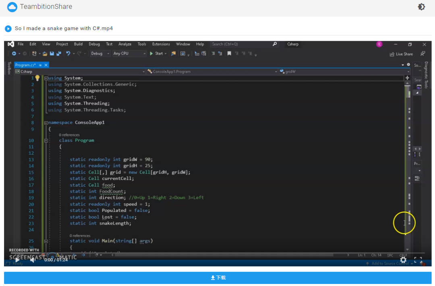Image resolution: width=435 pixels, height=286 pixels.
Task: Collapse the namespace ConsoleApp1 block
Action: [x=46, y=122]
